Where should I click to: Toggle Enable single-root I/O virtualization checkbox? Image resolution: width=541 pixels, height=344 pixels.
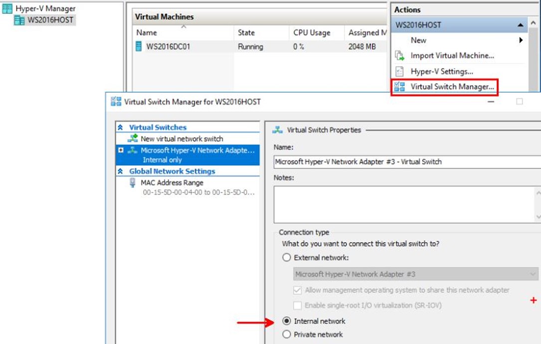pos(297,305)
